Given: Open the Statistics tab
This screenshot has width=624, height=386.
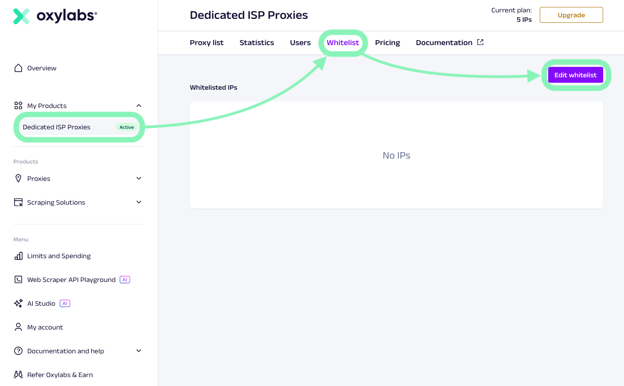Looking at the screenshot, I should click(257, 43).
